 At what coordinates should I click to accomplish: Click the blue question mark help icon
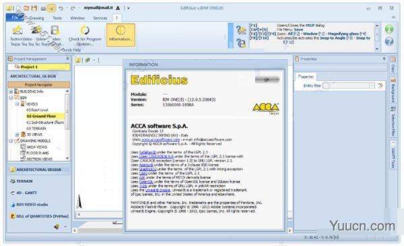tap(389, 42)
